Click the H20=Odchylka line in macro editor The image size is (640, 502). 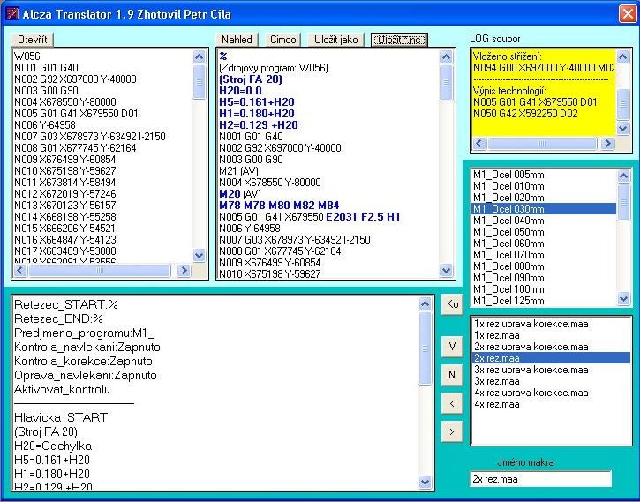[53, 446]
